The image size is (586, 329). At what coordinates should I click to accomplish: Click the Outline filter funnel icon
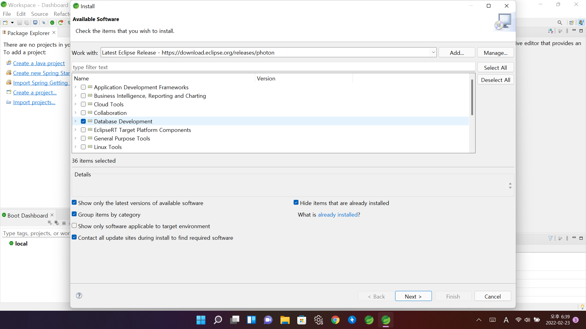point(550,238)
